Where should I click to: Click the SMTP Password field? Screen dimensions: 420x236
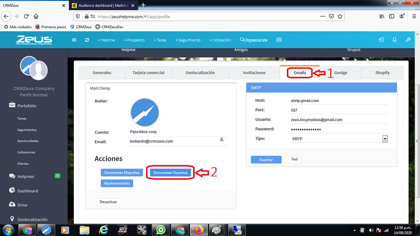[339, 129]
